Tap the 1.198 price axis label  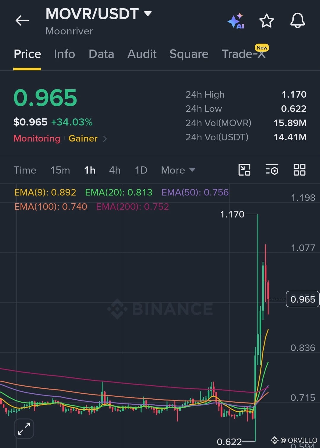coord(303,198)
